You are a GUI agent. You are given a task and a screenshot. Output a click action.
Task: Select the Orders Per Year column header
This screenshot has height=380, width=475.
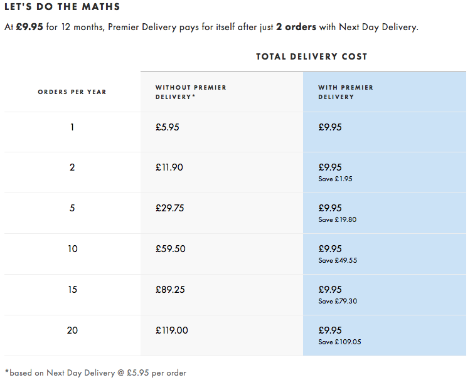pos(72,92)
